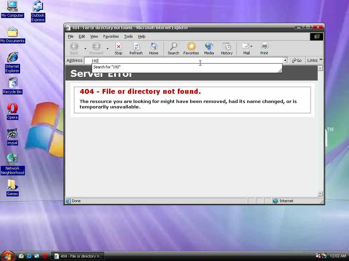Viewport: 349px width, 261px height.
Task: Go to the Home page
Action: [x=154, y=49]
